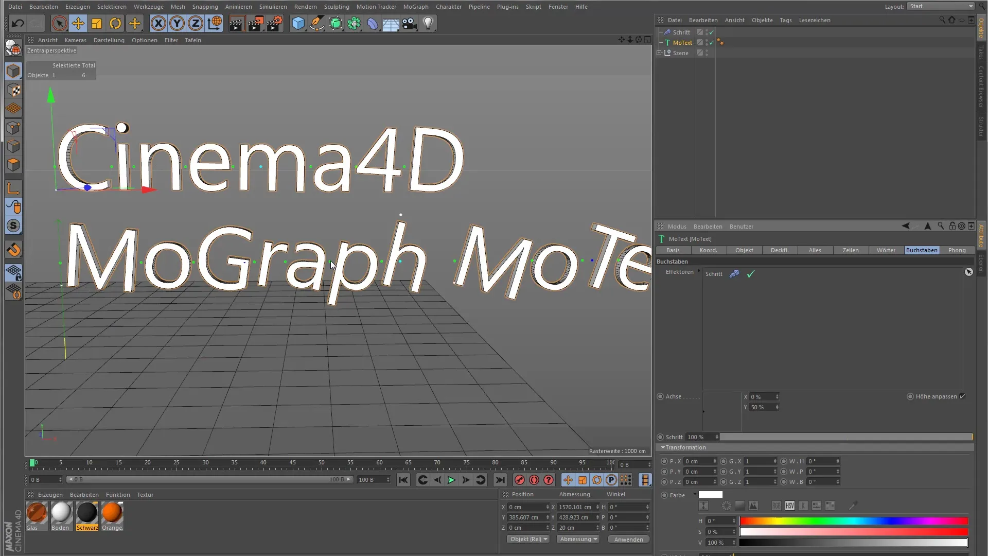Open the Abmessung dropdown
Image resolution: width=988 pixels, height=556 pixels.
(578, 539)
